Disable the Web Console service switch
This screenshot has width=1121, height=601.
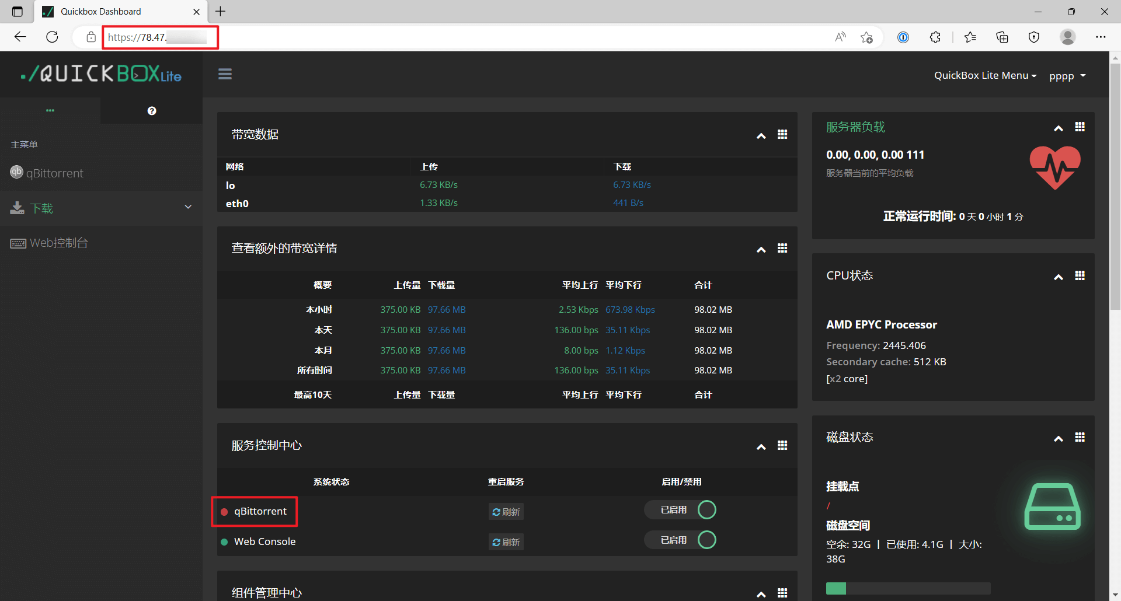coord(681,540)
